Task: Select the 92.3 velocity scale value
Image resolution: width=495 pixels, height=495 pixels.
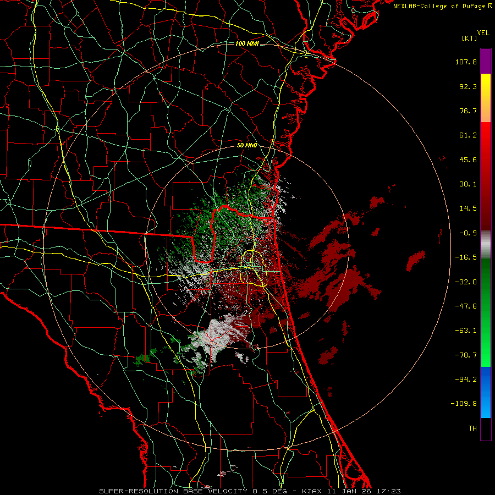Action: [468, 86]
